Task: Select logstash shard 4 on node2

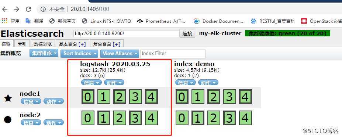Action: [x=151, y=118]
